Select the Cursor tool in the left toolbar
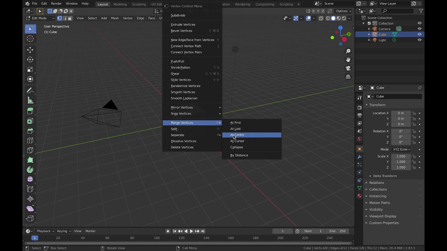This screenshot has height=251, width=447. (x=30, y=39)
